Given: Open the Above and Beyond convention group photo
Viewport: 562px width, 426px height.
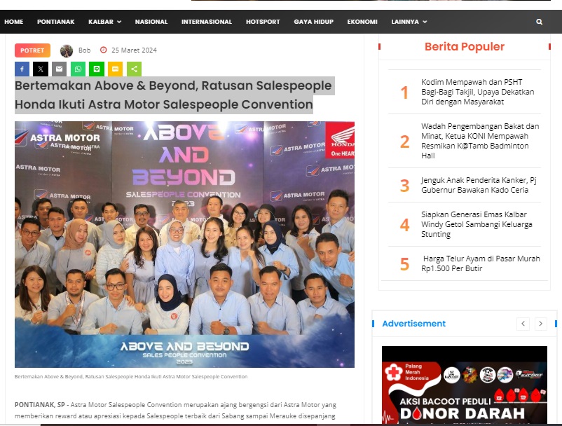Looking at the screenshot, I should (x=184, y=245).
